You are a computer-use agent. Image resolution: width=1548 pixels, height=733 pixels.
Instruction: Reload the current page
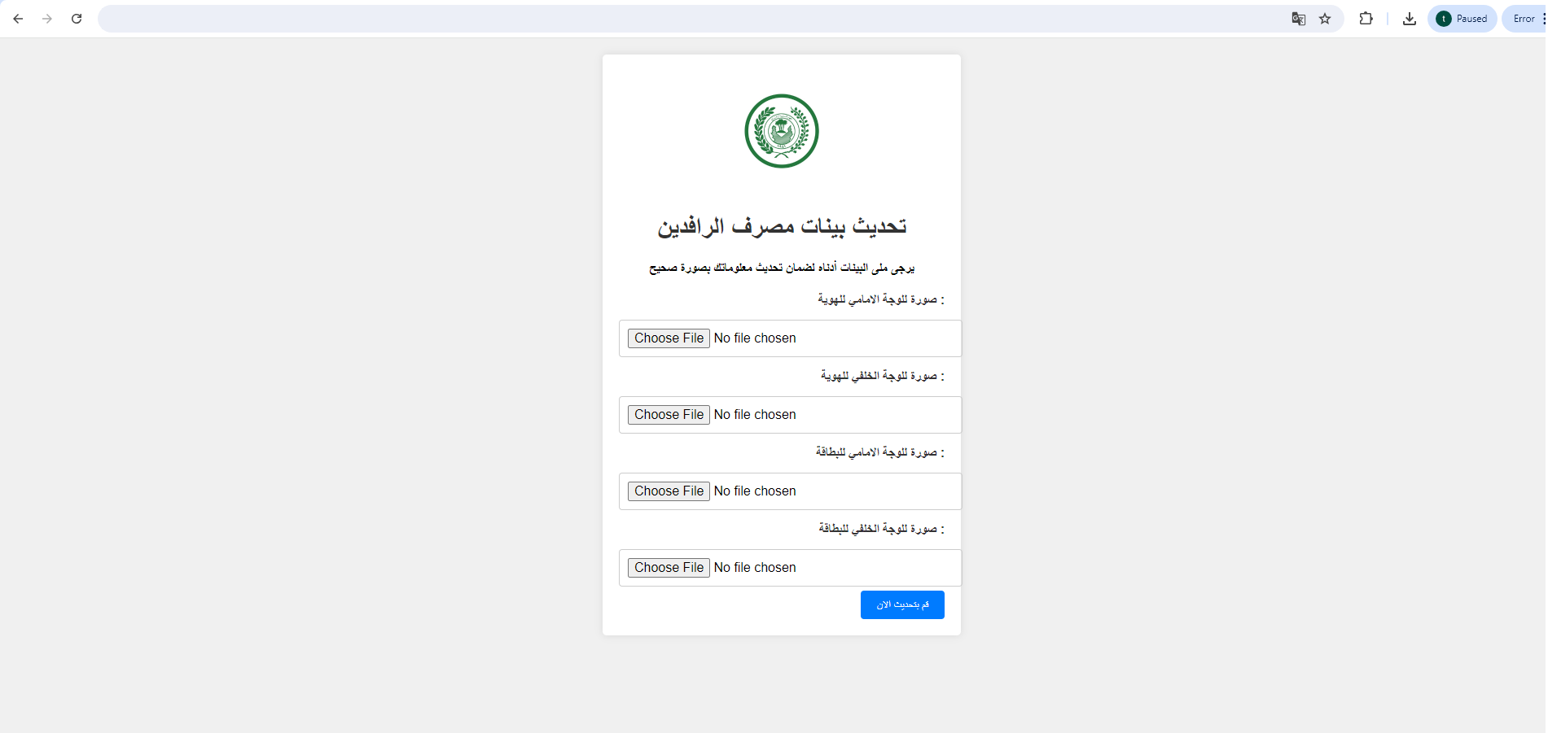pyautogui.click(x=77, y=19)
